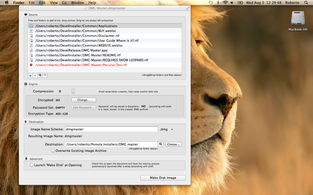
Task: Click the WEBSITE.webloc file icon
Action: point(31,45)
